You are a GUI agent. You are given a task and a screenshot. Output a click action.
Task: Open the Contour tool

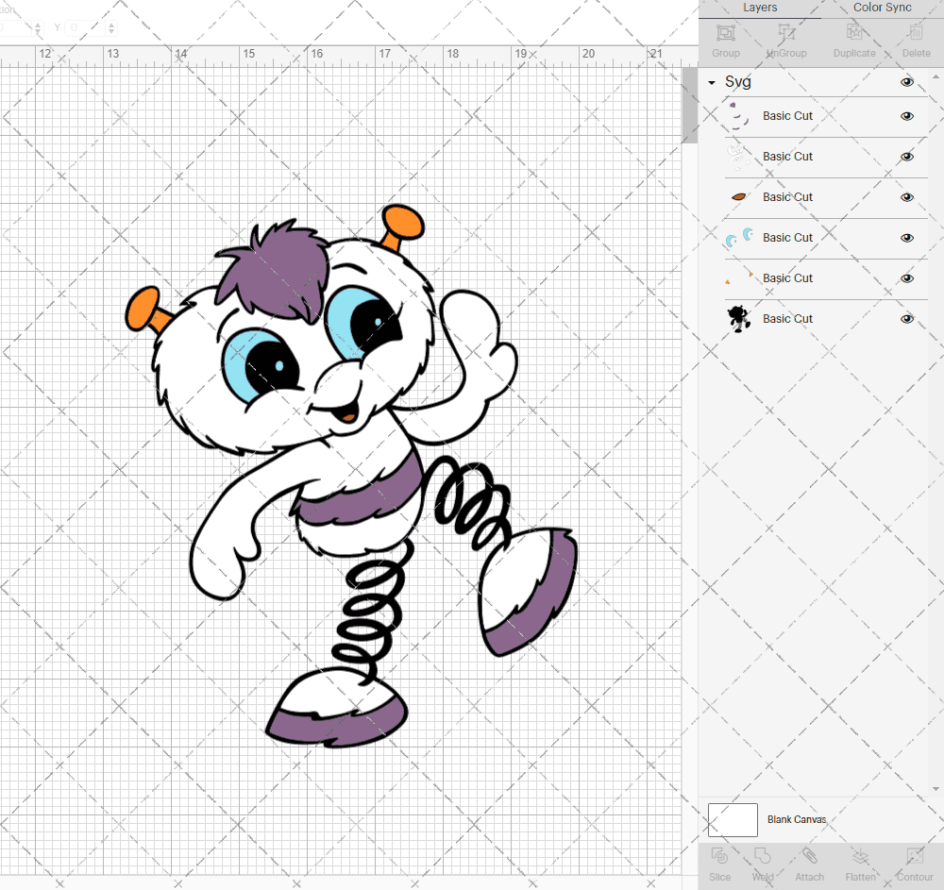(914, 864)
